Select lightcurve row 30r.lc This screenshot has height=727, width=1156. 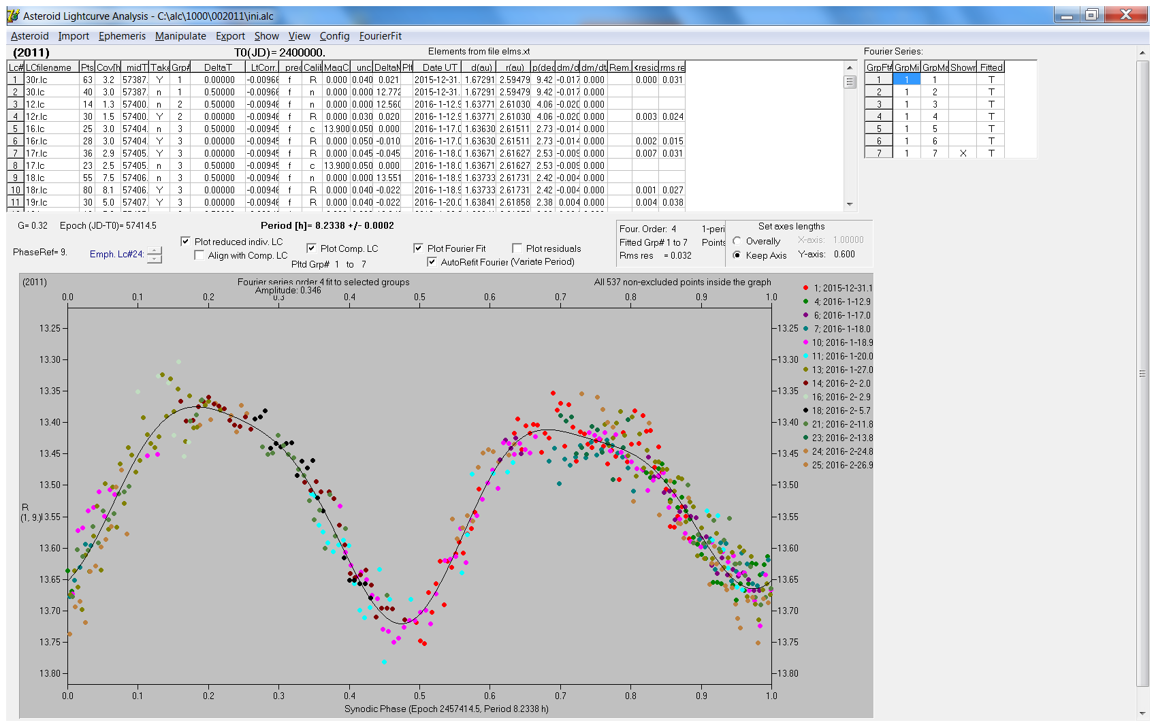(x=346, y=80)
